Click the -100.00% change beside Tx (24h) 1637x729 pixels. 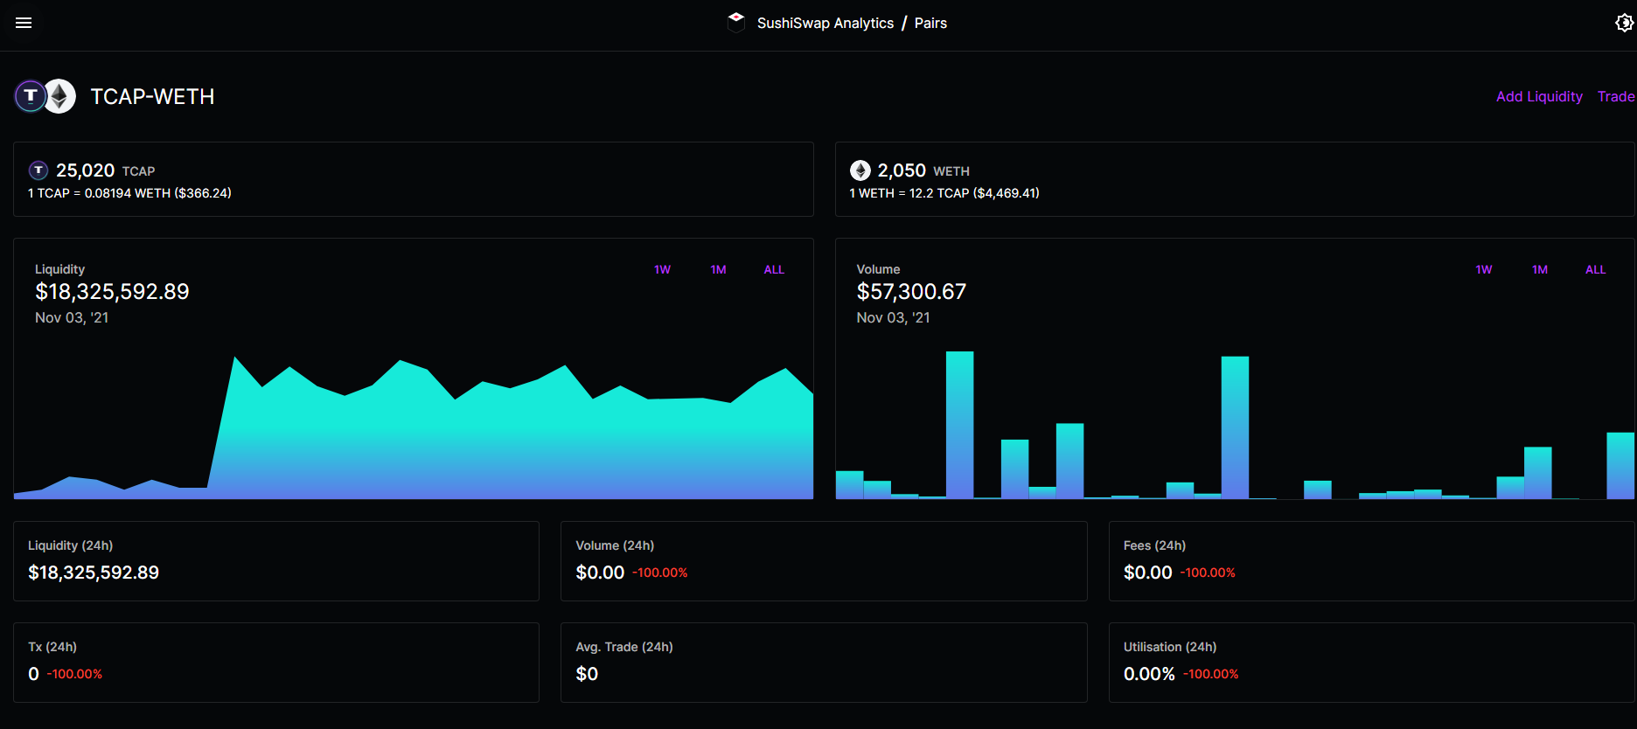pyautogui.click(x=74, y=674)
